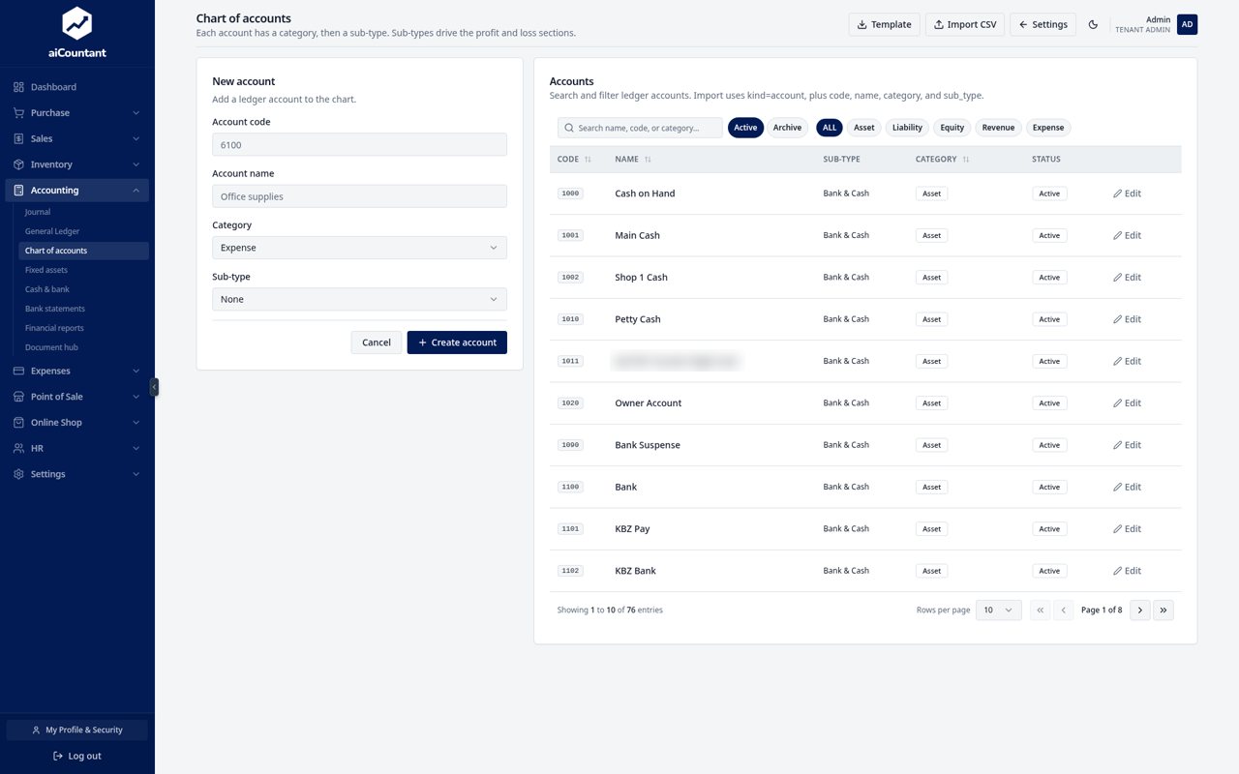1239x774 pixels.
Task: Show Archive accounts filter
Action: coord(787,128)
